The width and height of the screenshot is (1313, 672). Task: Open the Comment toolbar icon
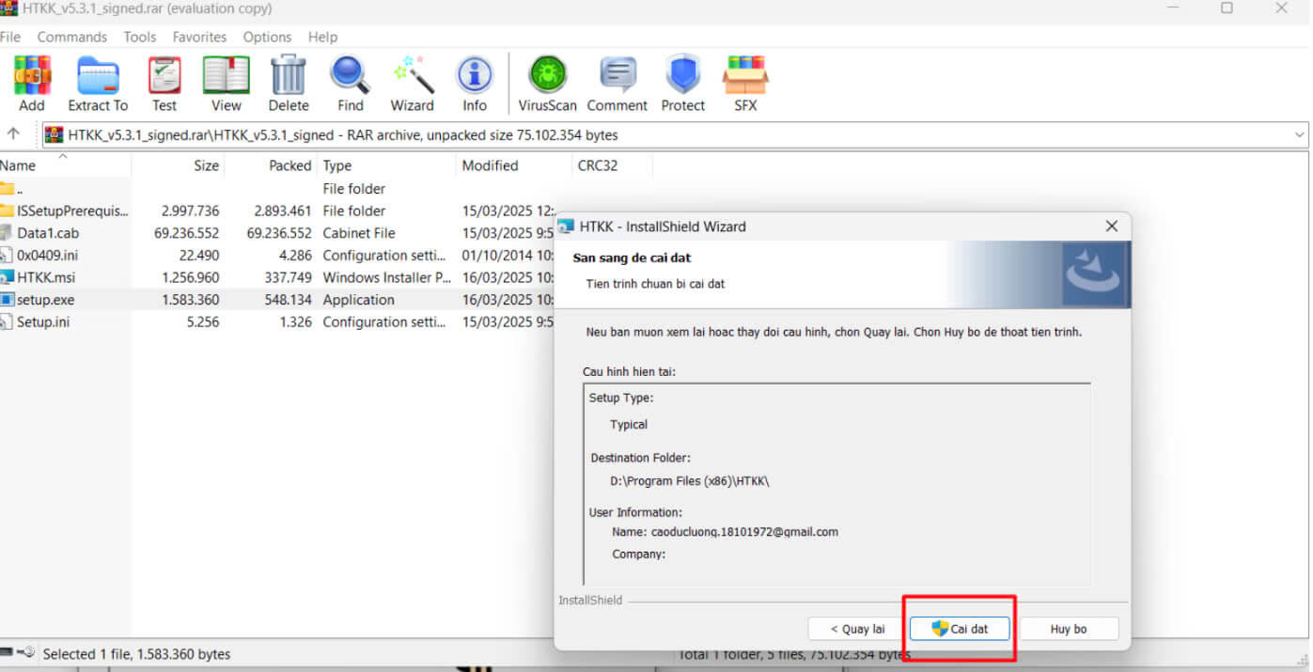coord(617,75)
